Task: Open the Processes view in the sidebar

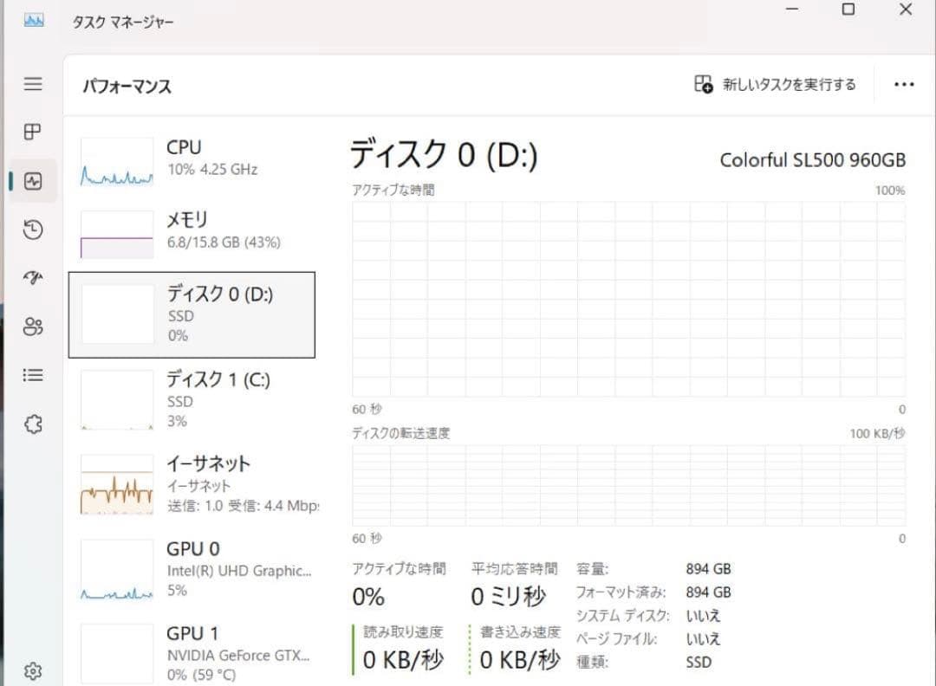Action: pos(32,132)
